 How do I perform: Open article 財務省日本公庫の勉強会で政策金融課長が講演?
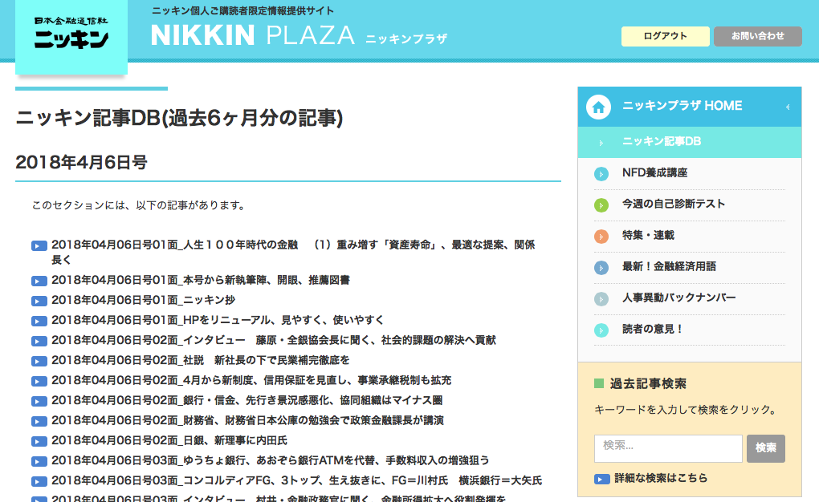tap(247, 420)
